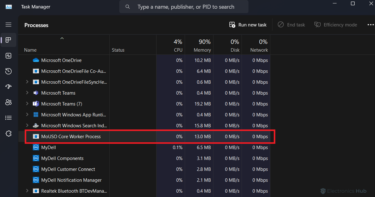
Task: Click Run new task button
Action: tap(248, 25)
